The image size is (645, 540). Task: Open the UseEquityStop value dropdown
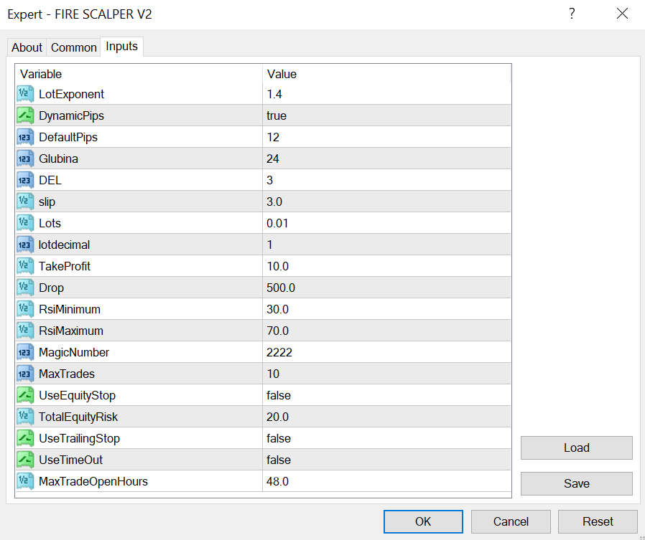pyautogui.click(x=386, y=395)
